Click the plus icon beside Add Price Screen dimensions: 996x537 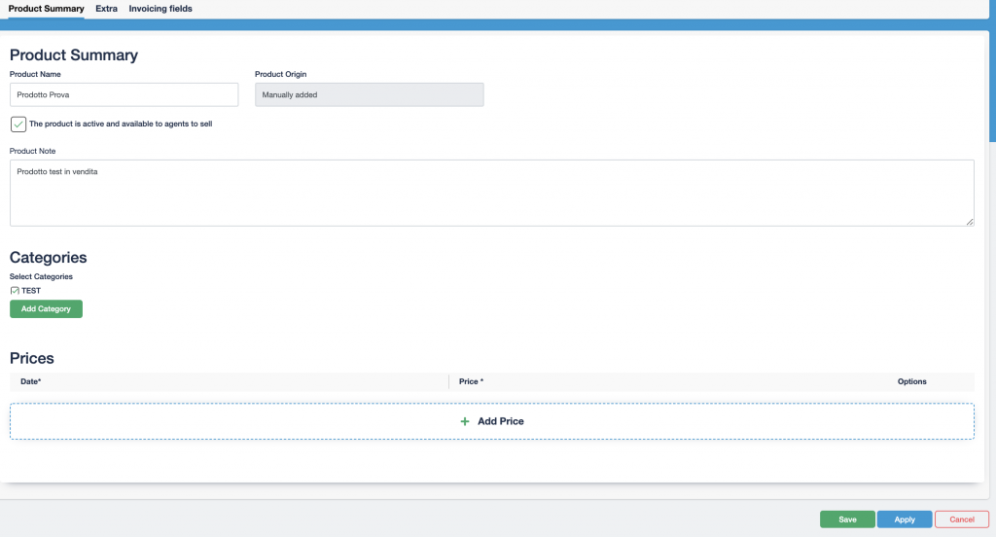(465, 421)
